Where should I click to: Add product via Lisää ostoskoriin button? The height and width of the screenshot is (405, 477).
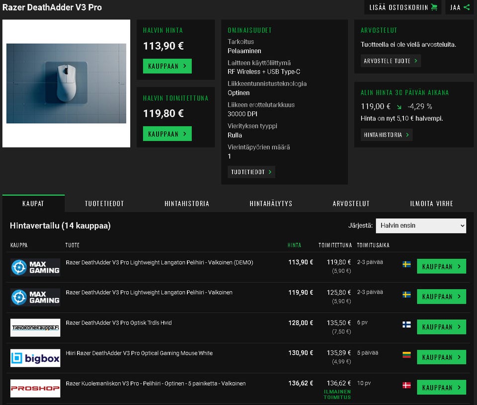(x=403, y=7)
